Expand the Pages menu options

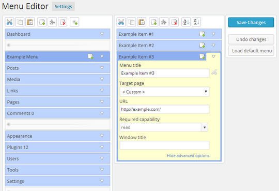coord(102,102)
